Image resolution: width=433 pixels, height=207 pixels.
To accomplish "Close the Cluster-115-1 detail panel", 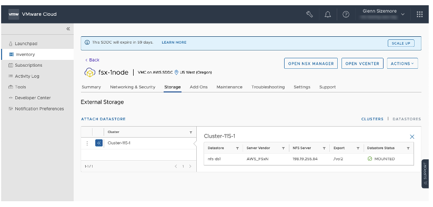I will [412, 137].
